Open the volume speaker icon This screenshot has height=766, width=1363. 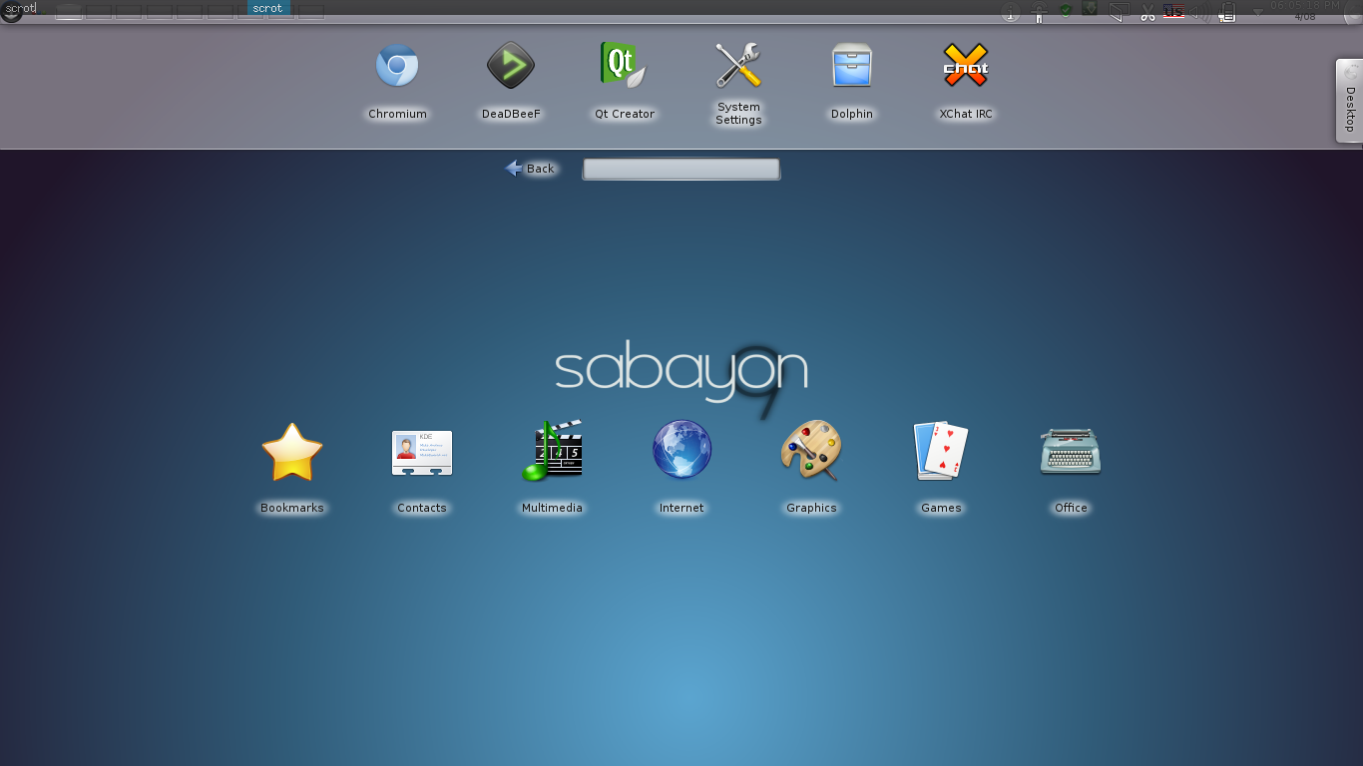[x=1202, y=12]
